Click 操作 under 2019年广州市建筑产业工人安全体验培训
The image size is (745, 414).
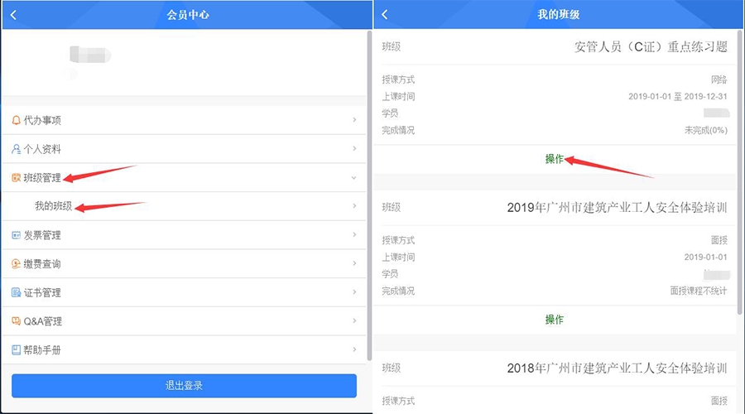(x=554, y=320)
